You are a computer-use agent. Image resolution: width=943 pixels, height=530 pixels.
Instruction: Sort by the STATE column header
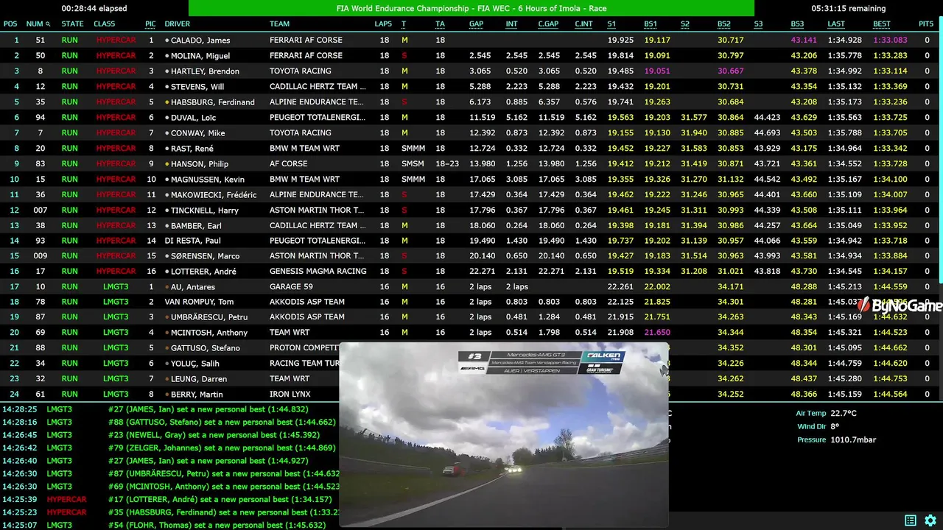(72, 24)
